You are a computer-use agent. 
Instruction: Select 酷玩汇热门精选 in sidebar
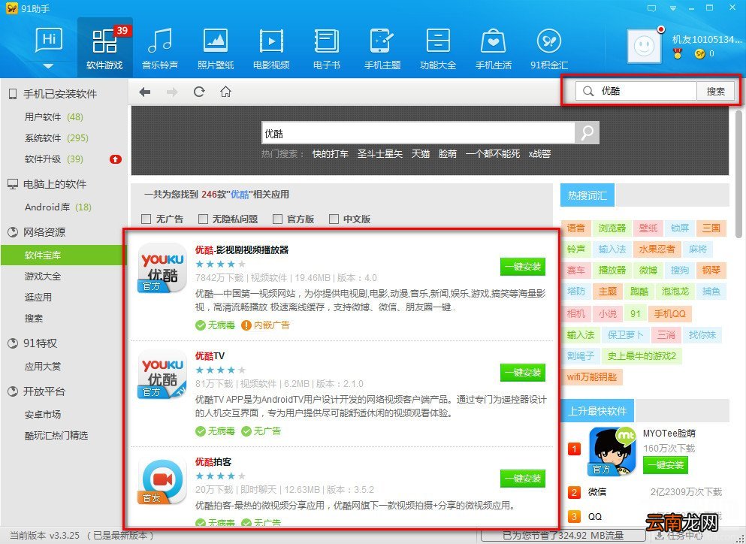point(56,435)
